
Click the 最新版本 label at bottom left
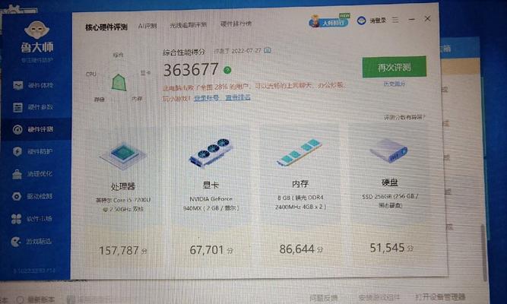41,299
